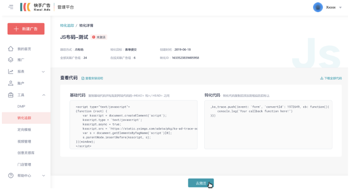Expand the 报表 submenu chevron
Viewport: 355px width, 192px height.
click(x=43, y=72)
